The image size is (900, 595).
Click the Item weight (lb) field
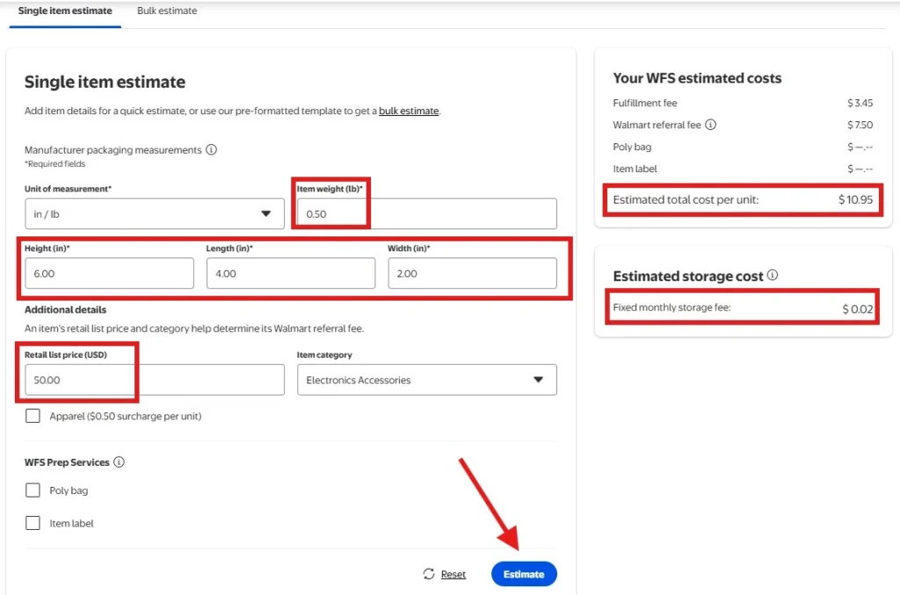(426, 214)
